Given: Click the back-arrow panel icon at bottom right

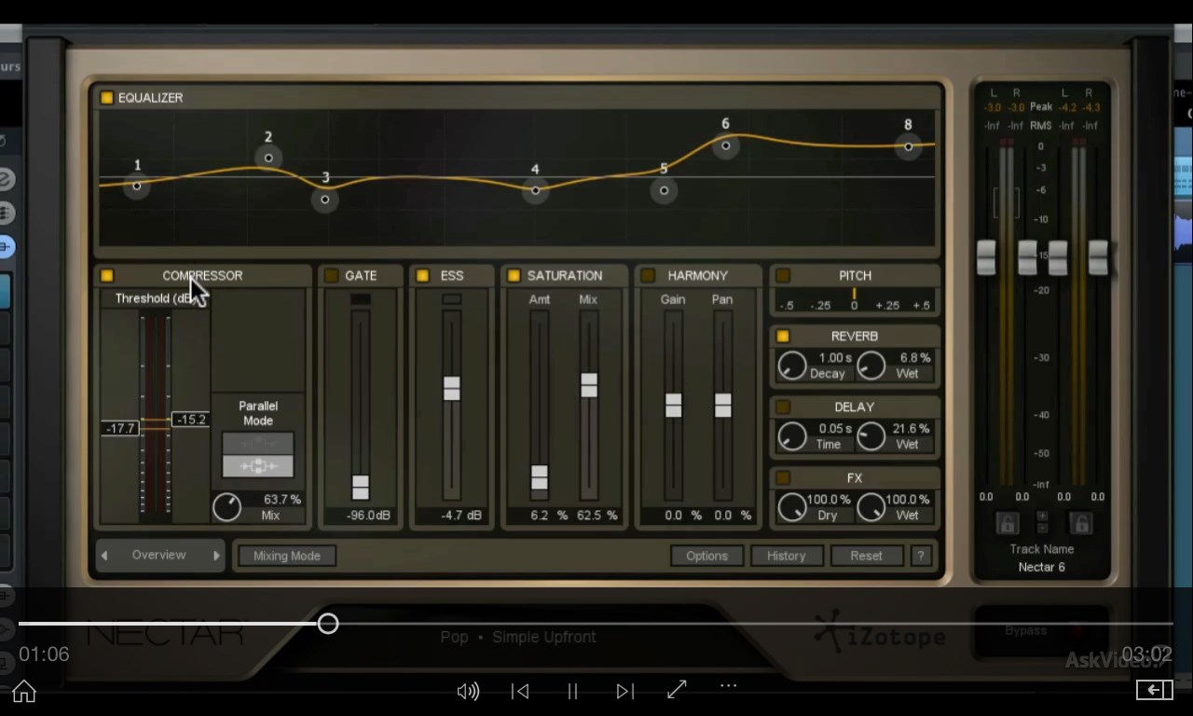Looking at the screenshot, I should click(1154, 690).
